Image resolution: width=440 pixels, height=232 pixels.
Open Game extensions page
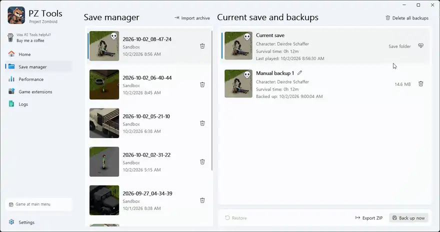click(38, 91)
